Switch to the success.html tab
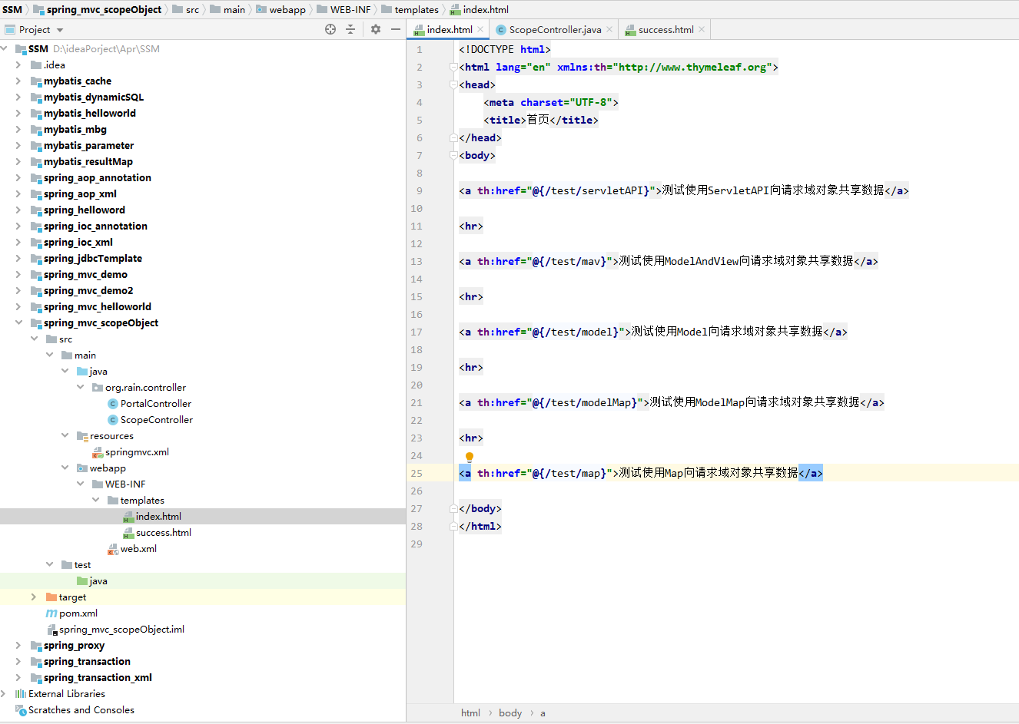The image size is (1019, 724). tap(666, 30)
